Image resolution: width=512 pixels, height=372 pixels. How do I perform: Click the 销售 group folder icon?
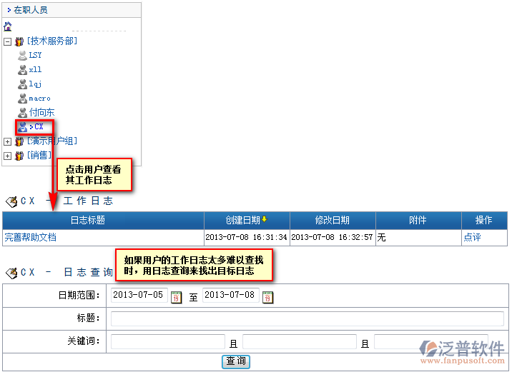pos(19,155)
